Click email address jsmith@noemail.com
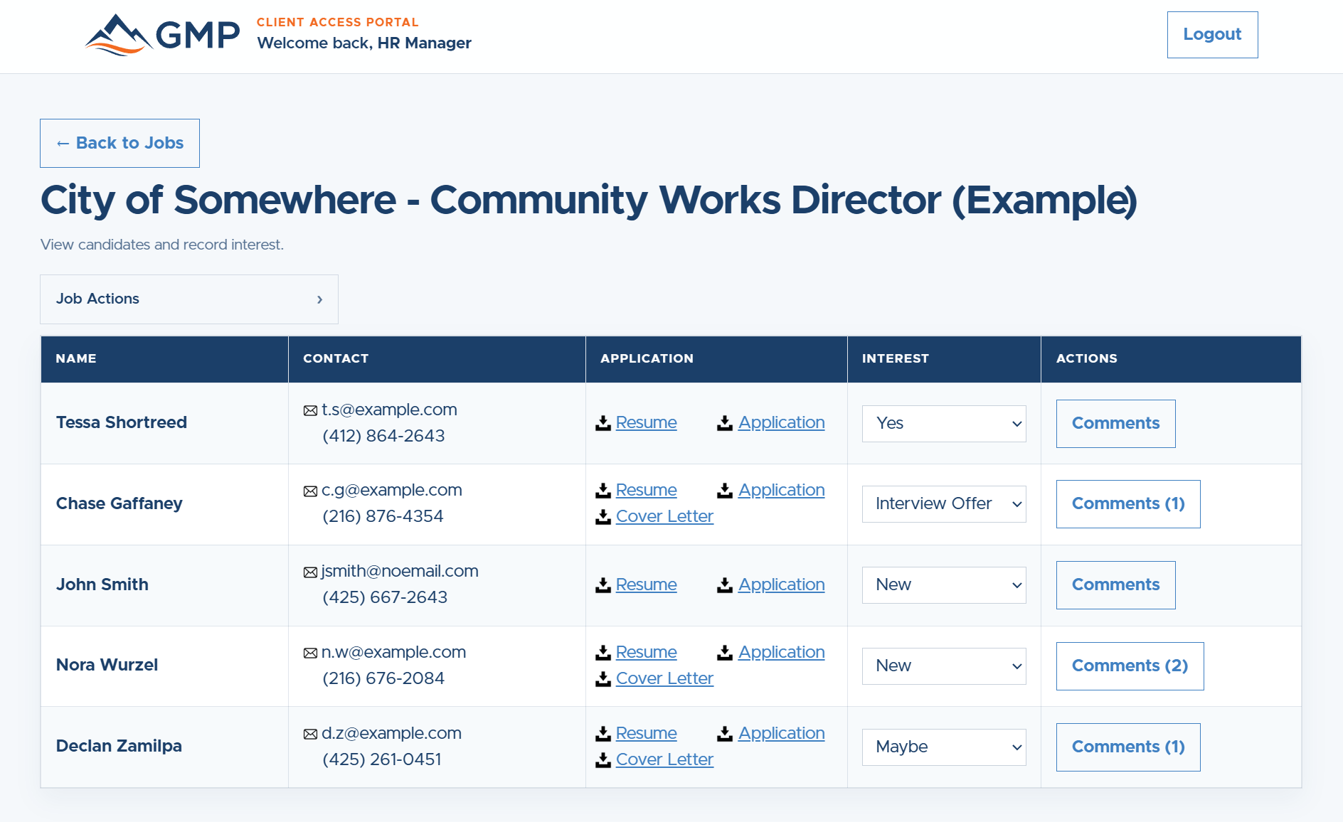Screen dimensions: 1343x822 click(x=400, y=572)
